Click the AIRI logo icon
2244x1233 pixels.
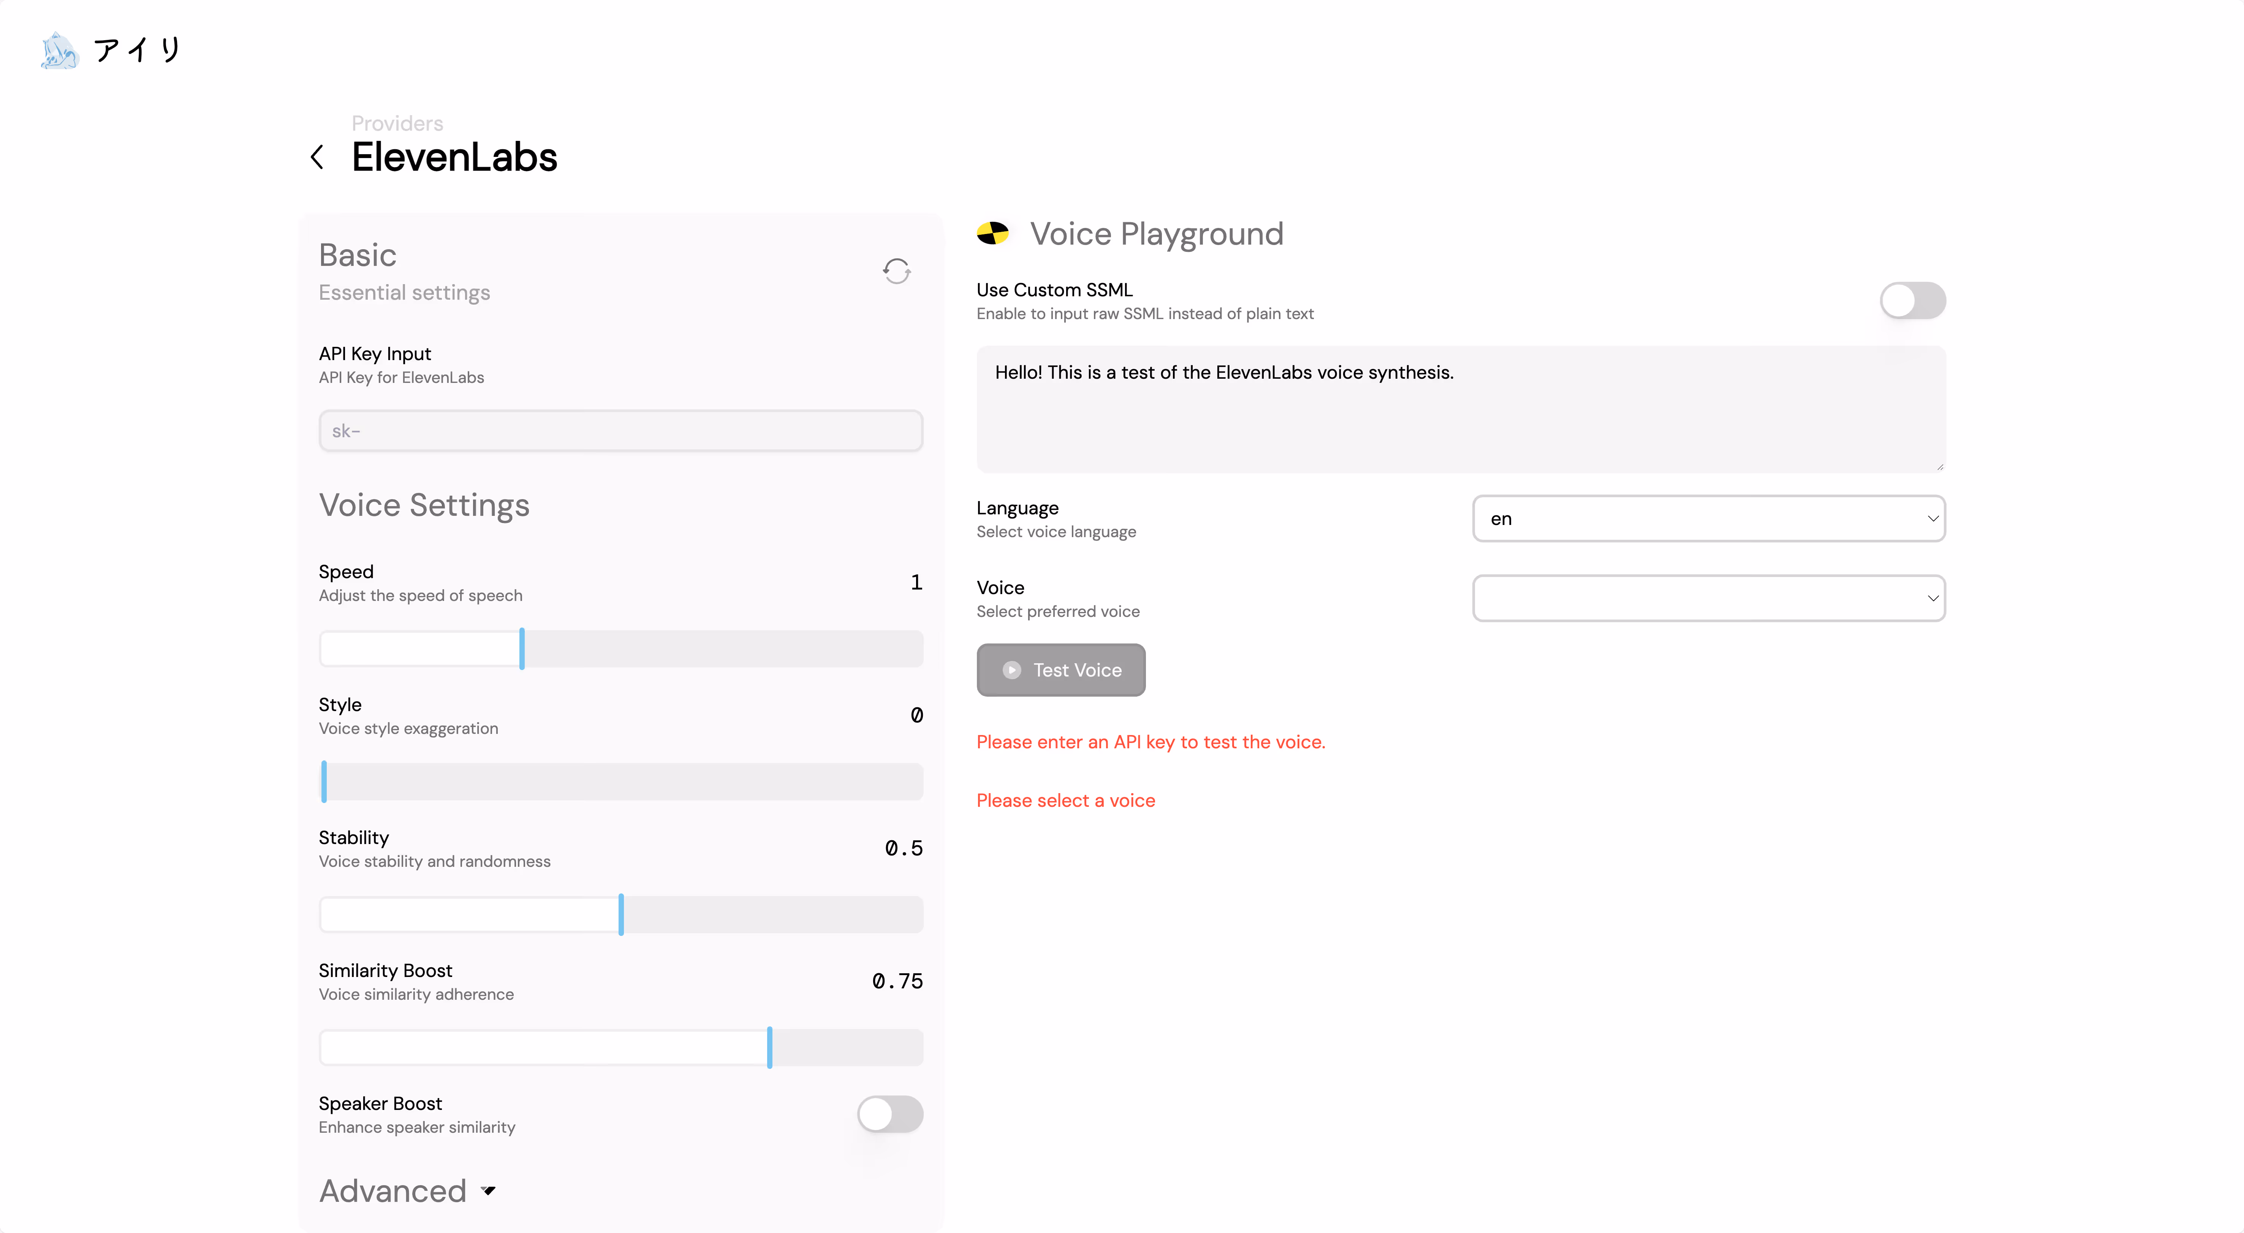[x=59, y=51]
